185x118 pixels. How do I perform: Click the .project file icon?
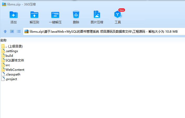pyautogui.click(x=3, y=79)
